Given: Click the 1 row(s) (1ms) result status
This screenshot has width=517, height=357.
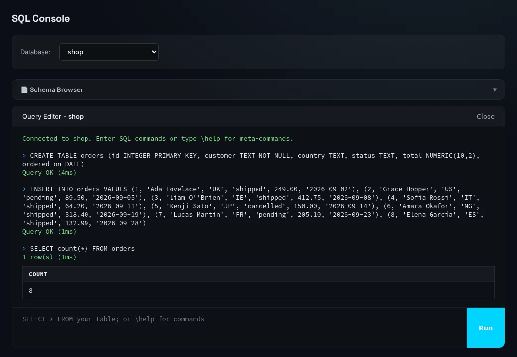Looking at the screenshot, I should 49,257.
